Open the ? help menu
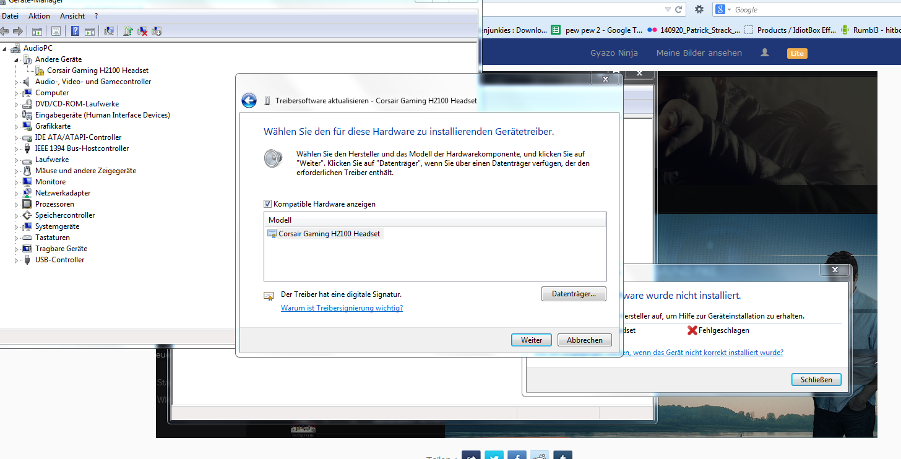 tap(97, 16)
